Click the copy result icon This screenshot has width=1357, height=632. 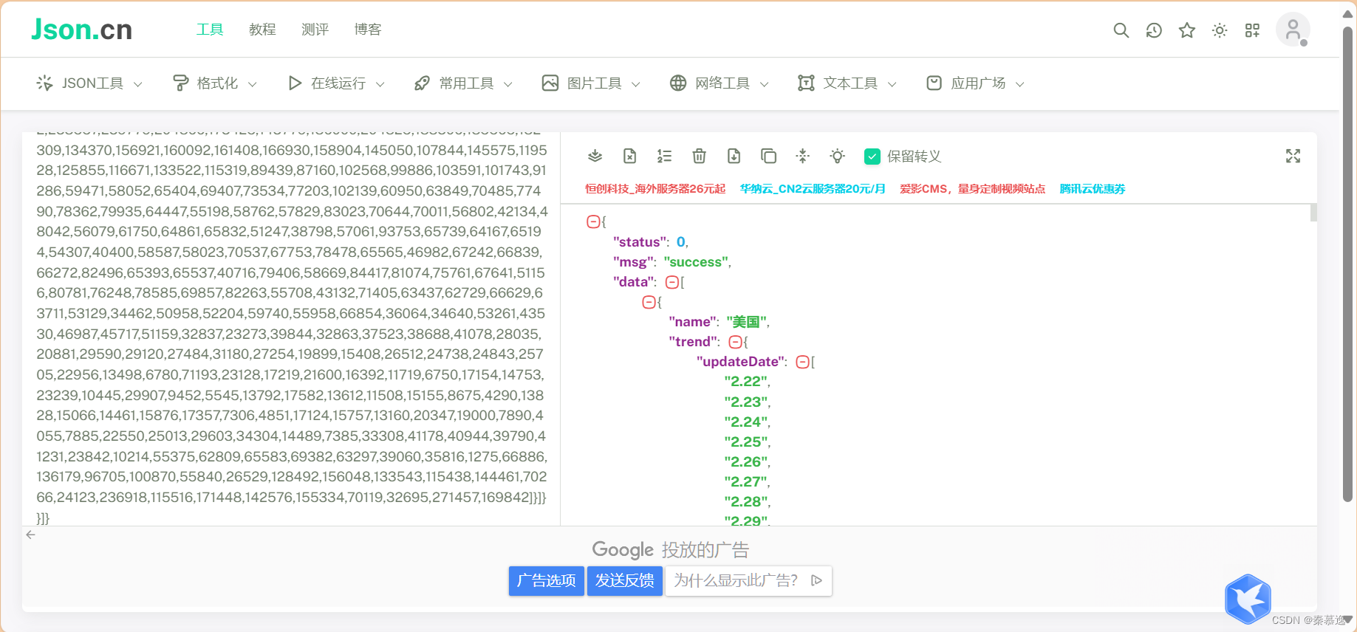coord(768,156)
